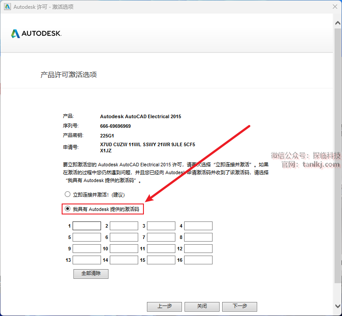Click activation code field 12
The width and height of the screenshot is (342, 316).
198,249
